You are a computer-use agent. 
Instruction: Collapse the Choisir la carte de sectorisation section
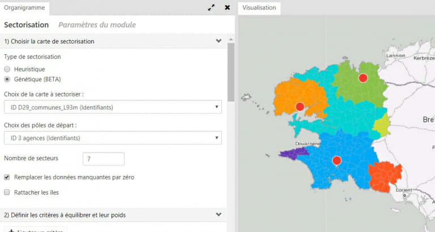pyautogui.click(x=219, y=41)
